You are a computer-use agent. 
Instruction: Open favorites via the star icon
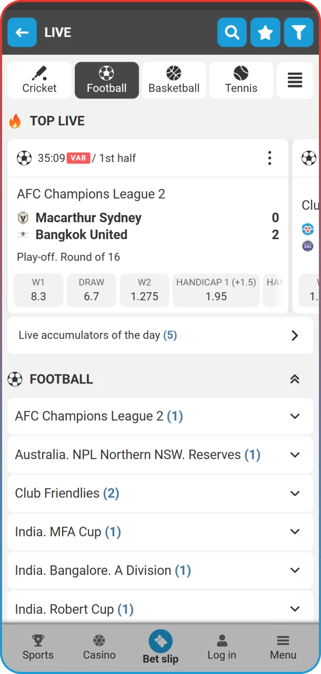pos(265,32)
